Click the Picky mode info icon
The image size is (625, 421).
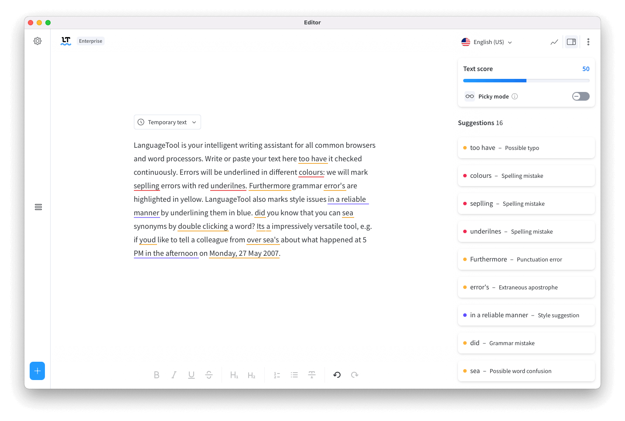(x=515, y=96)
